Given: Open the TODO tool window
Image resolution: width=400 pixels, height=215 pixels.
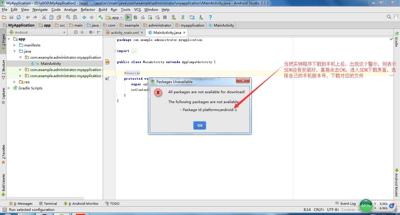Looking at the screenshot, I should 112,204.
